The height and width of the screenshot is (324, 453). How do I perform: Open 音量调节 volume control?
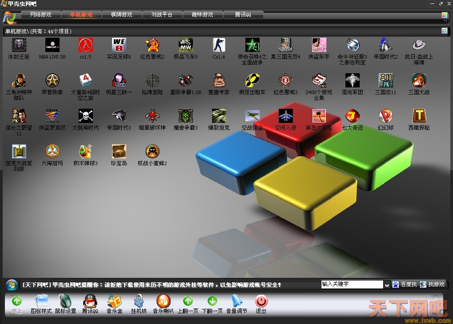[x=237, y=304]
